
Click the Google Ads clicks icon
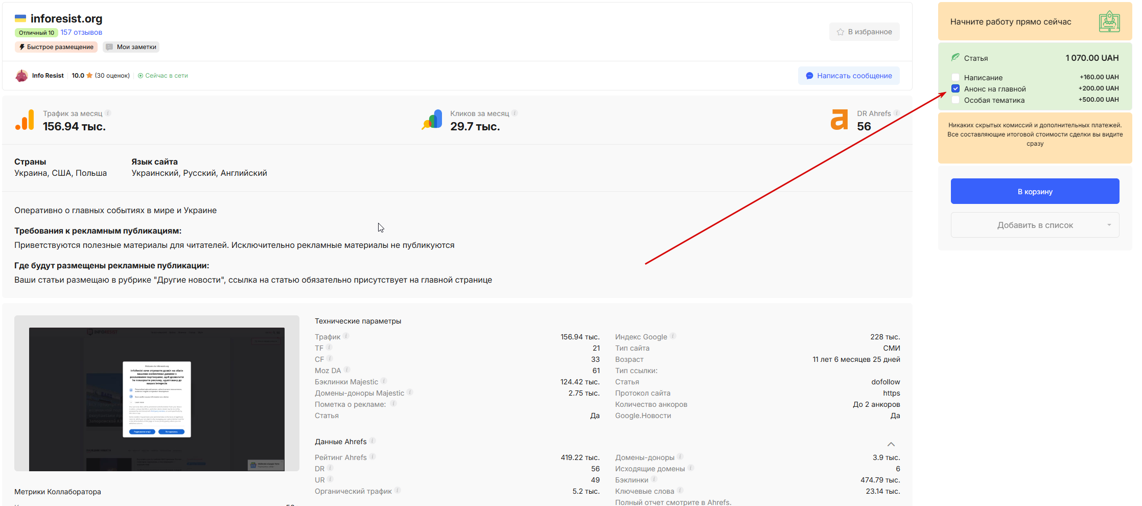click(432, 120)
